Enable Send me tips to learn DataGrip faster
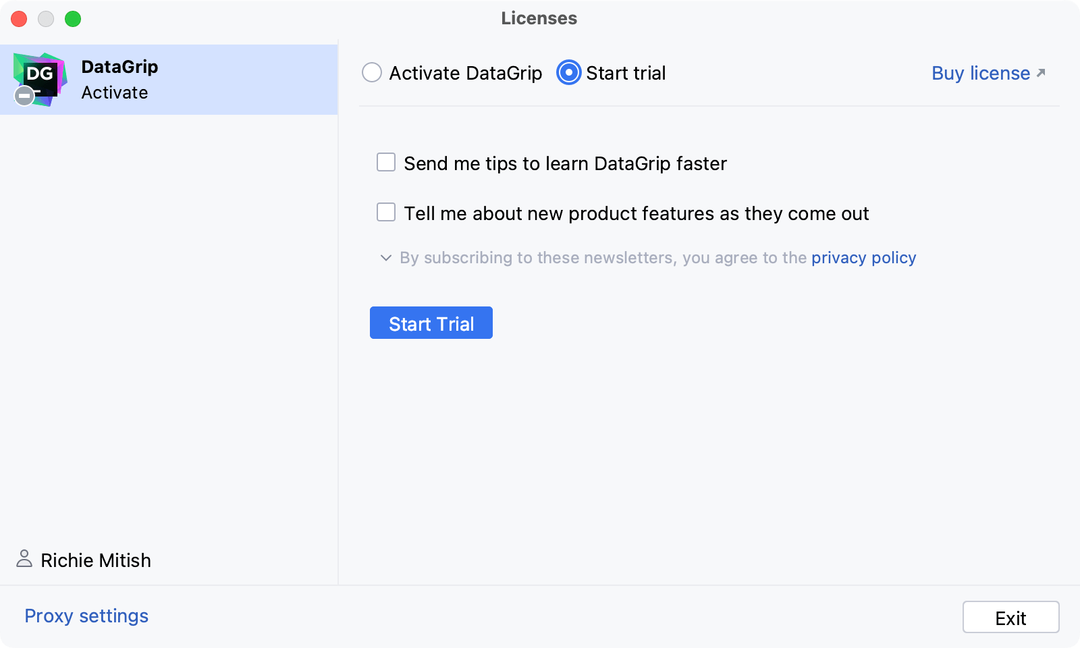 385,162
